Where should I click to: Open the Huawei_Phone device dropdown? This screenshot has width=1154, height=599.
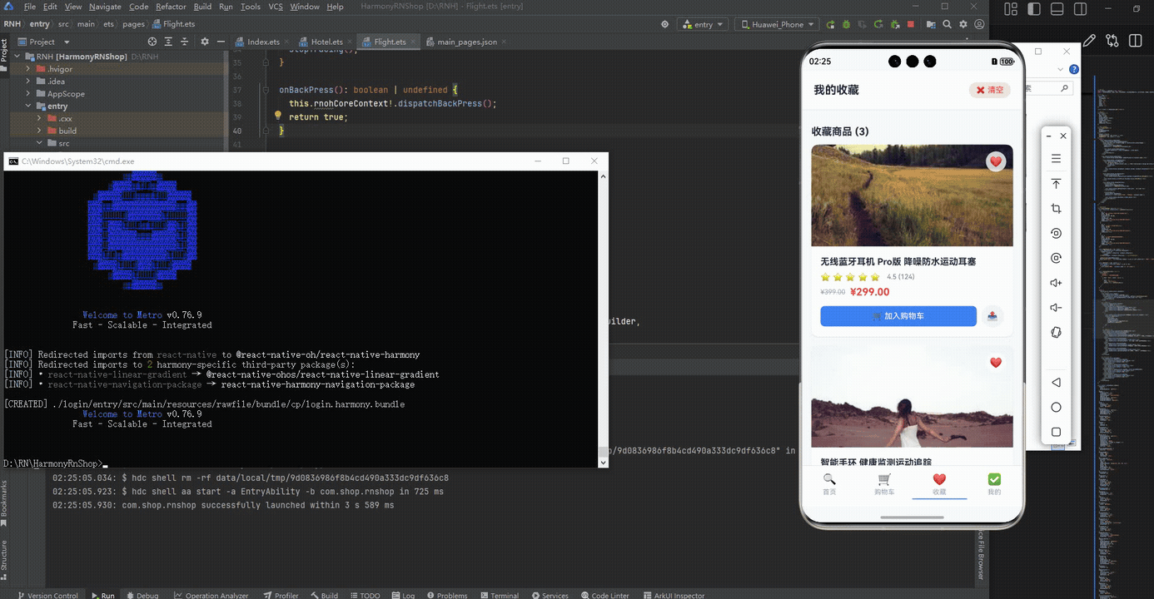pyautogui.click(x=776, y=24)
